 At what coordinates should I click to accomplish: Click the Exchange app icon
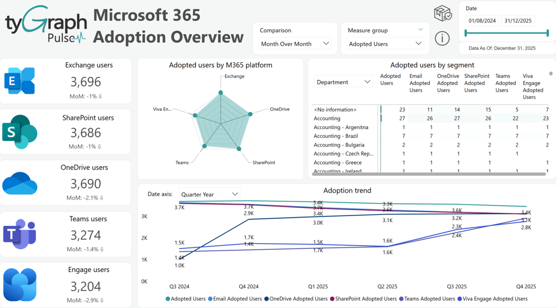click(19, 81)
